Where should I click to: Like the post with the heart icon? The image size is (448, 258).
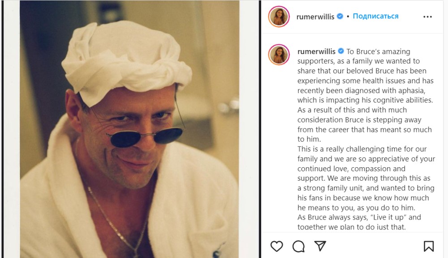coord(277,246)
